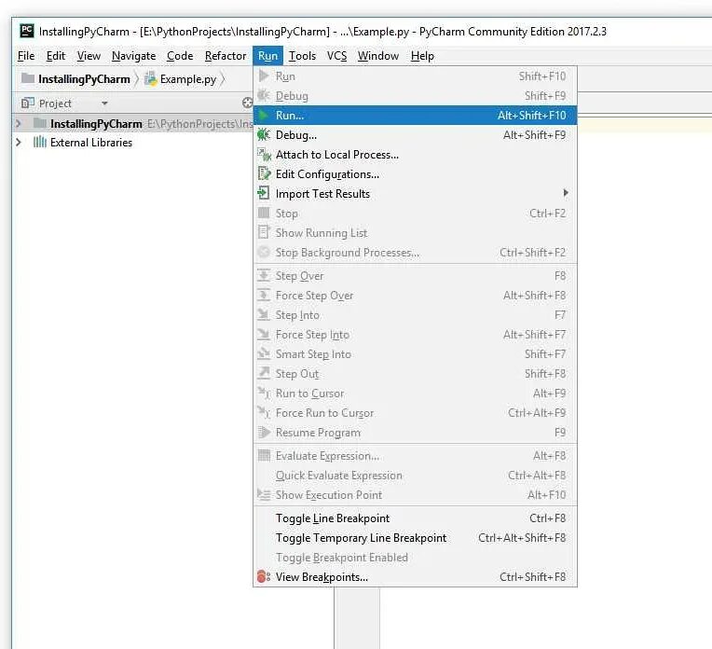712x649 pixels.
Task: Click the grayed Show Execution Point icon
Action: coord(264,495)
